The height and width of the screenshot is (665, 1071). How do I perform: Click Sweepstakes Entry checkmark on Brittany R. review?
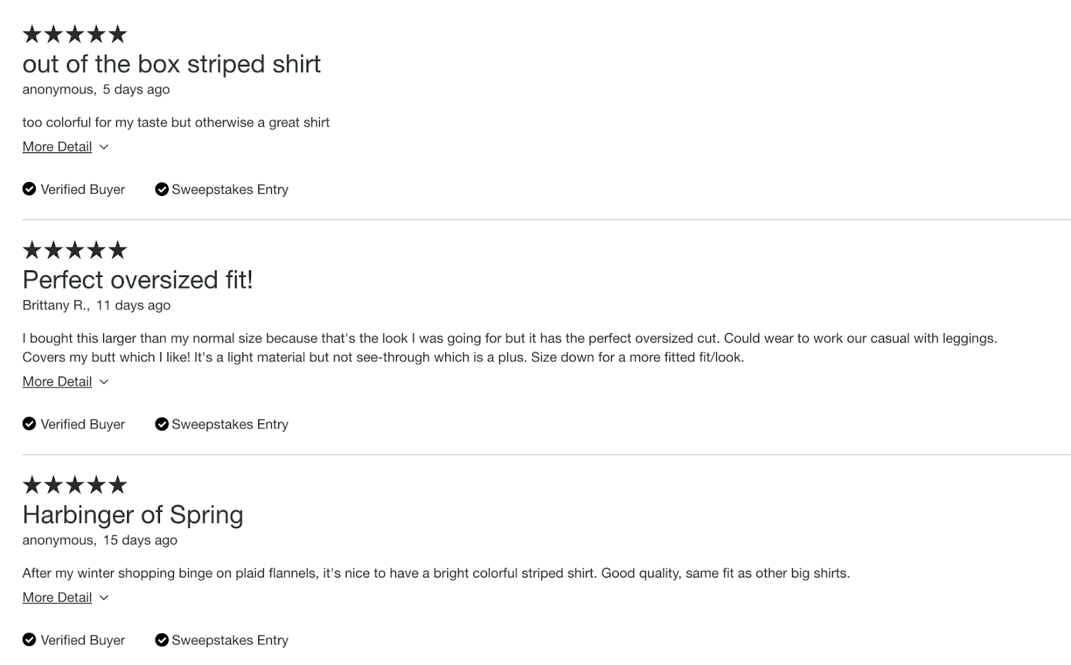(x=161, y=424)
